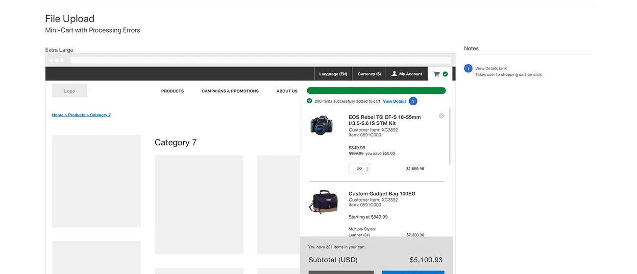Screen dimensions: 637x274
Task: Click the quantity stepper arrows beside 50
Action: tap(367, 168)
